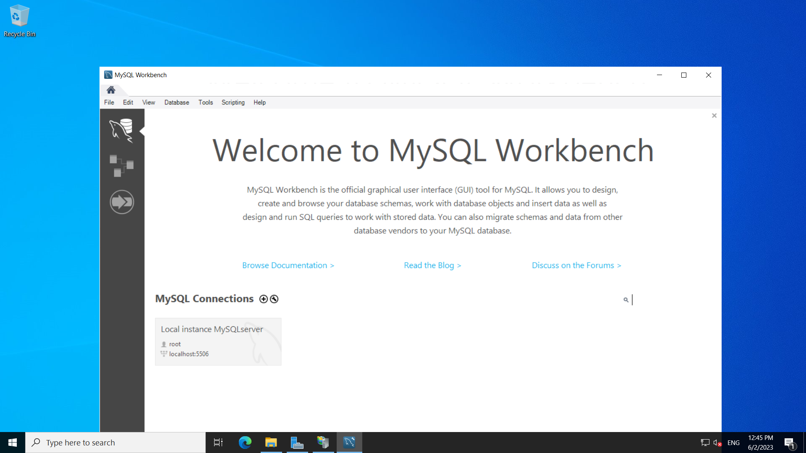The height and width of the screenshot is (453, 806).
Task: Open the Models sidebar view
Action: coord(121,166)
